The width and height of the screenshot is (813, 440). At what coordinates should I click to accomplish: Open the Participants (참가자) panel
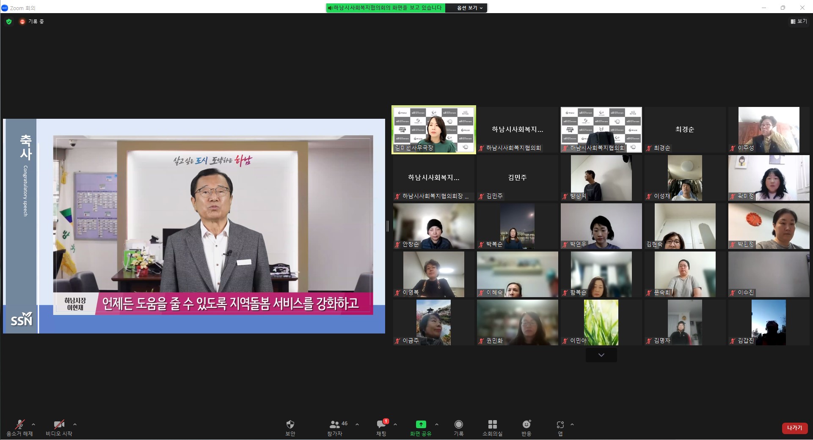click(x=335, y=424)
